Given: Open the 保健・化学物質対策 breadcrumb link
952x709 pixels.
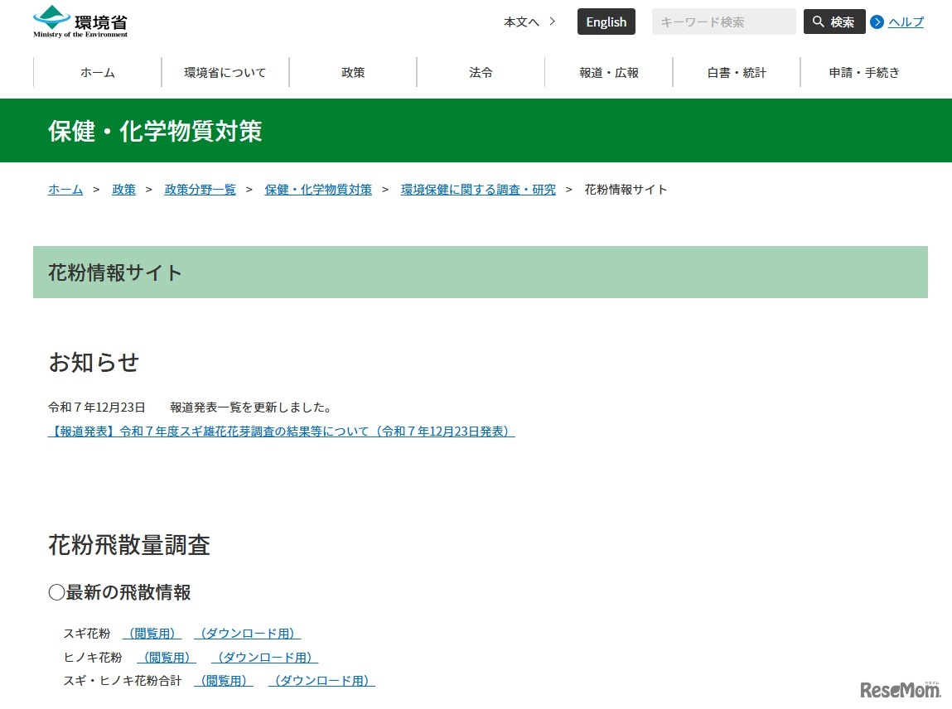Looking at the screenshot, I should [318, 189].
